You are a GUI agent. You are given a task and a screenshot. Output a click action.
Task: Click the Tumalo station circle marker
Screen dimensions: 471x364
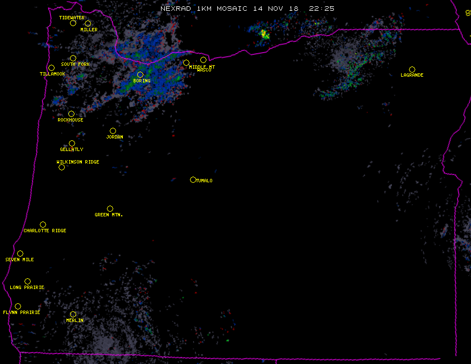pyautogui.click(x=193, y=180)
